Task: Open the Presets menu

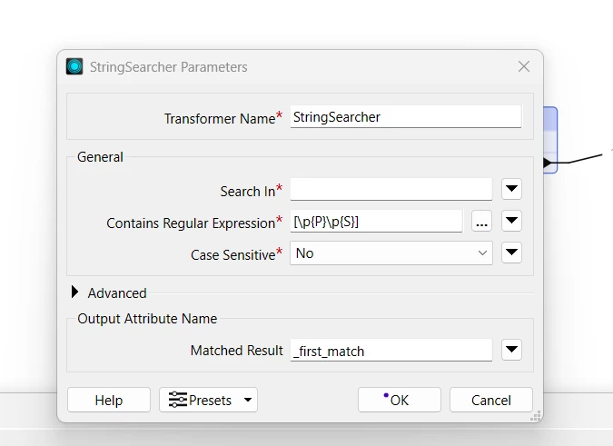Action: (208, 400)
